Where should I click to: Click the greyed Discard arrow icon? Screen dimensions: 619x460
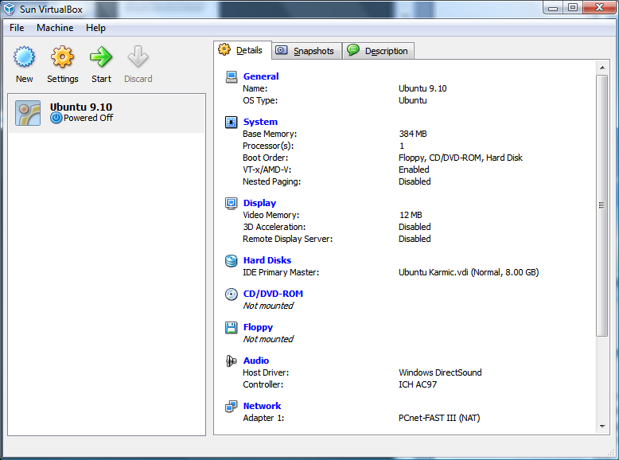point(138,57)
